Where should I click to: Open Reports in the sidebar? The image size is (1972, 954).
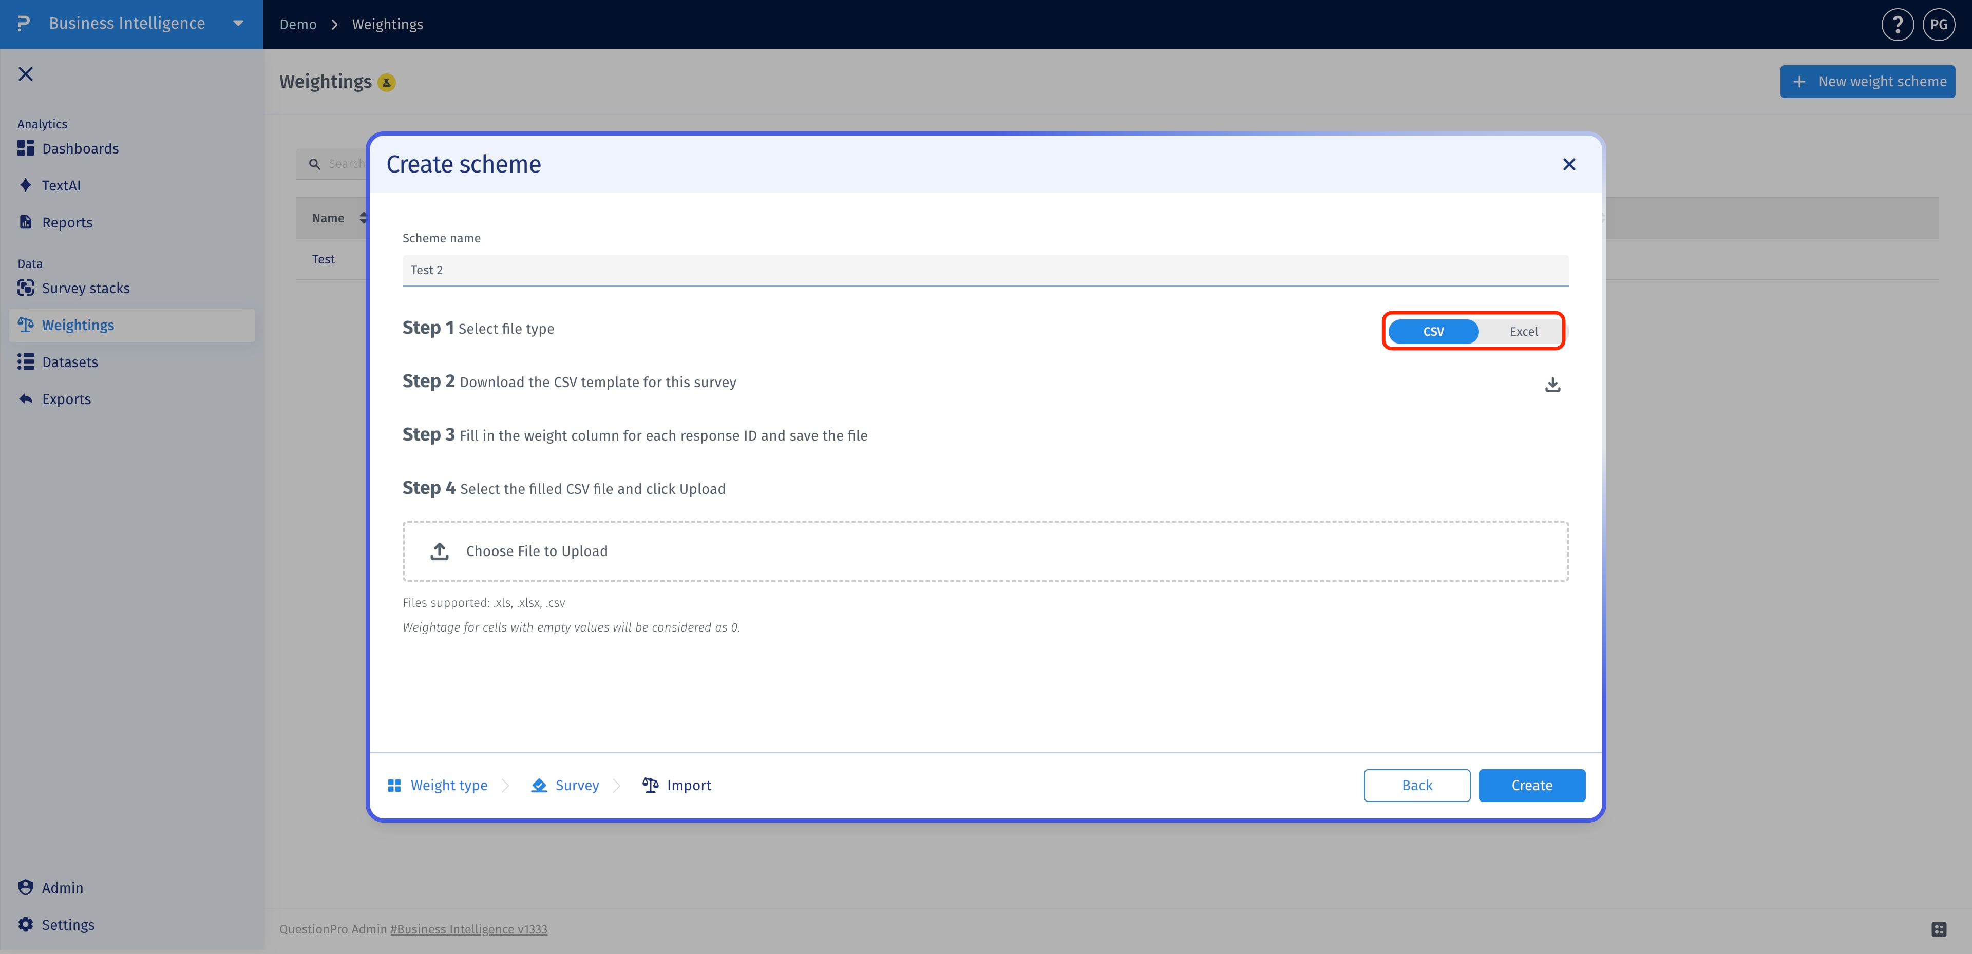click(x=131, y=223)
